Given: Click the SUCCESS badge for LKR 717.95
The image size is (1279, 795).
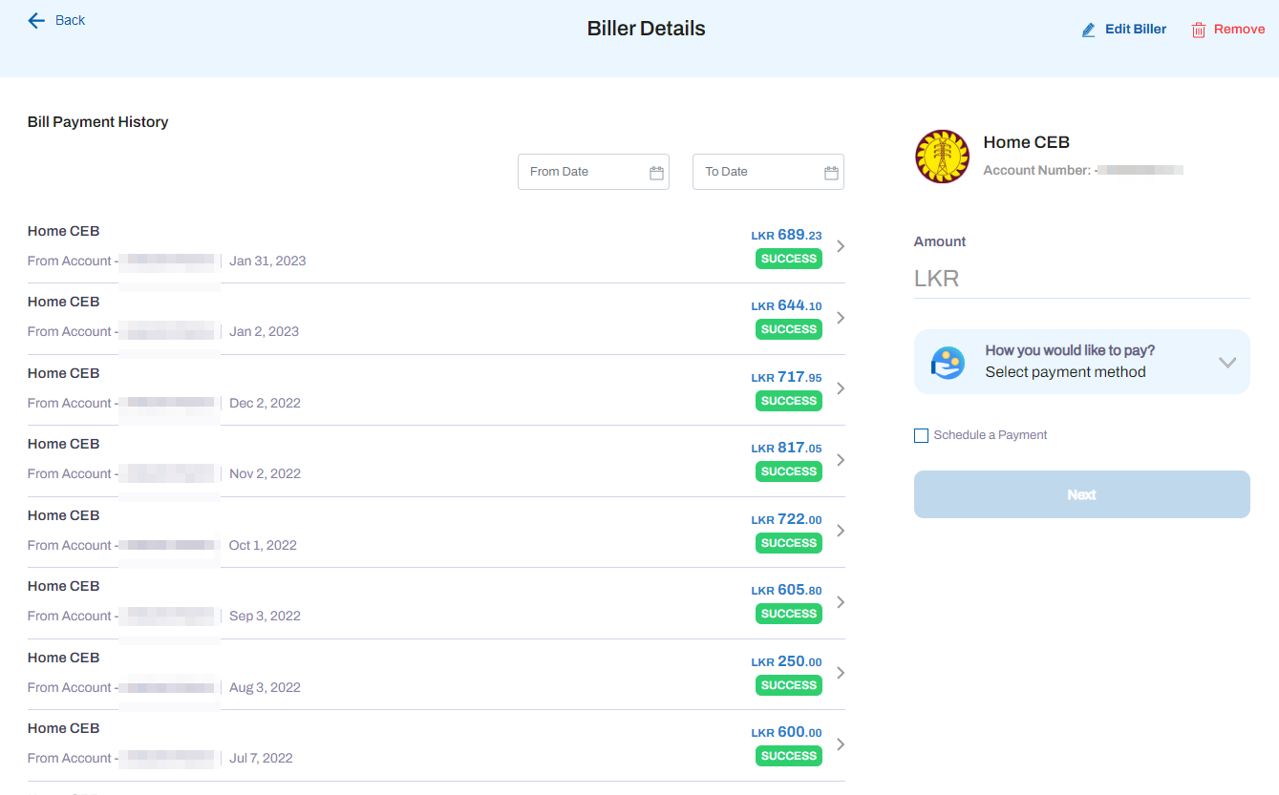Looking at the screenshot, I should point(789,401).
